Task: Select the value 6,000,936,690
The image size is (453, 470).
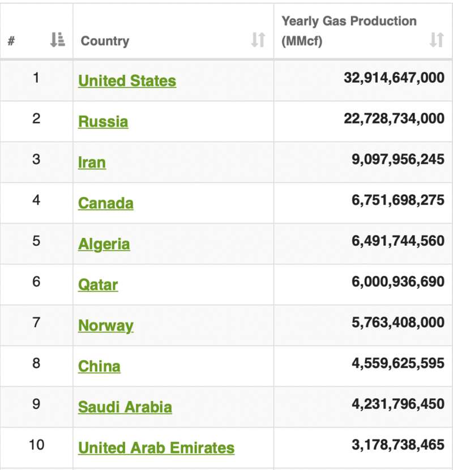Action: (398, 281)
